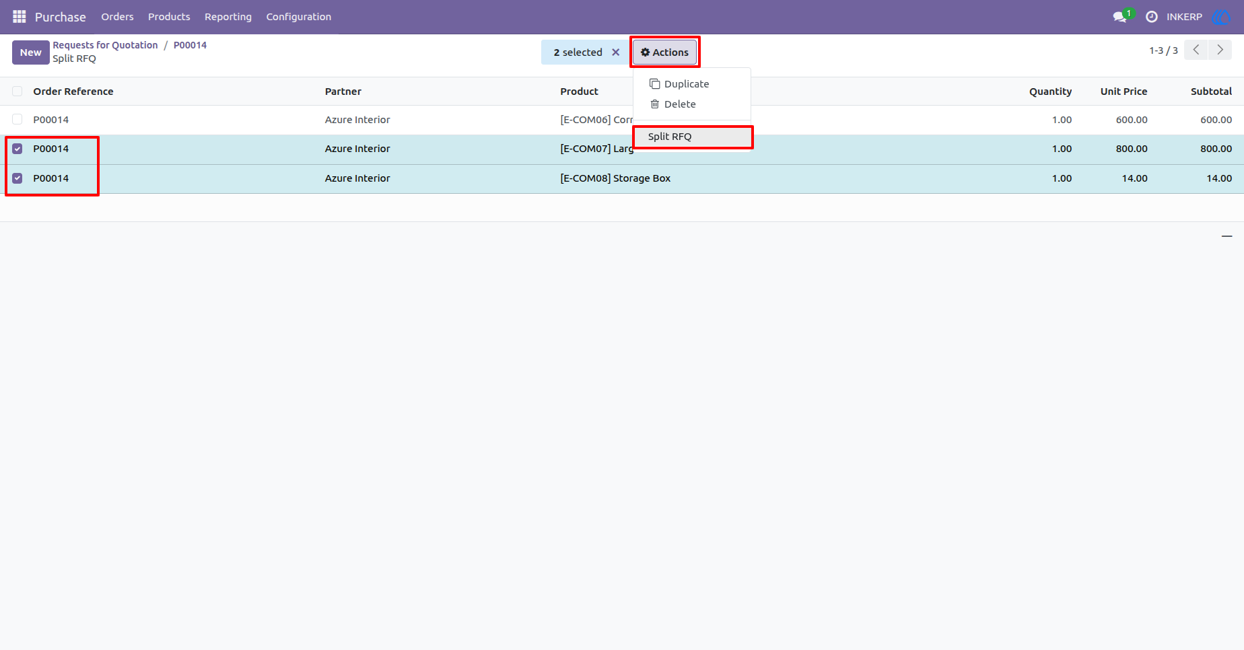Screen dimensions: 1244x650
Task: Sort by the Partner column header
Action: coord(343,92)
